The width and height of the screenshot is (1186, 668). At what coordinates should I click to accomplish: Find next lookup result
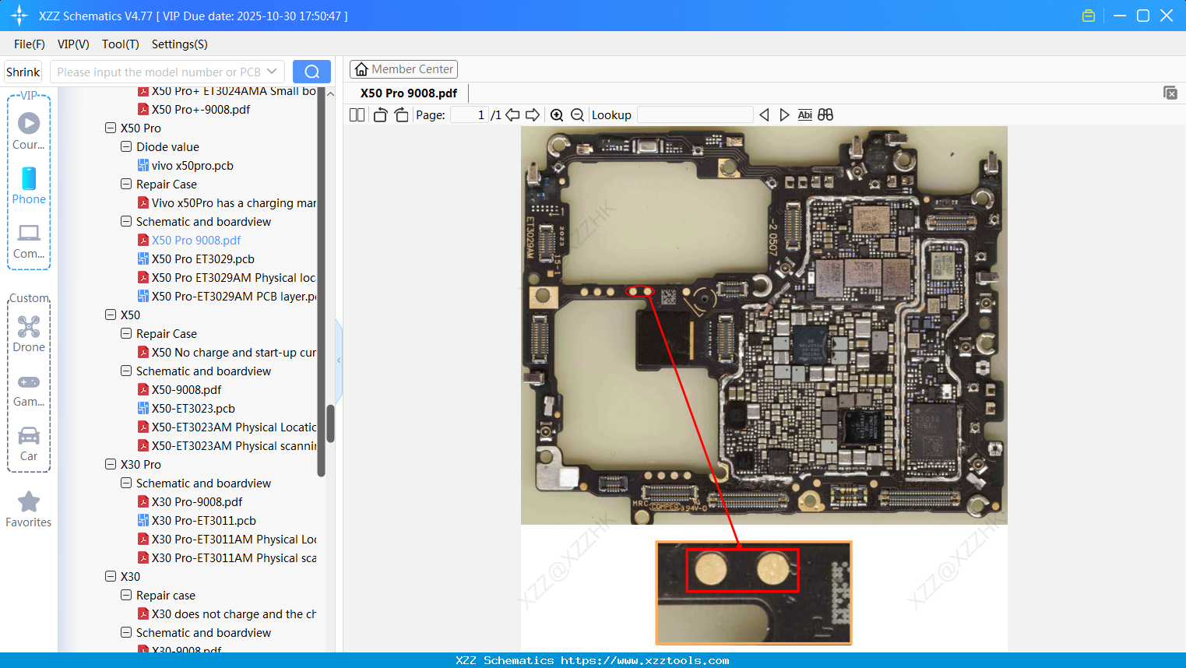(784, 114)
